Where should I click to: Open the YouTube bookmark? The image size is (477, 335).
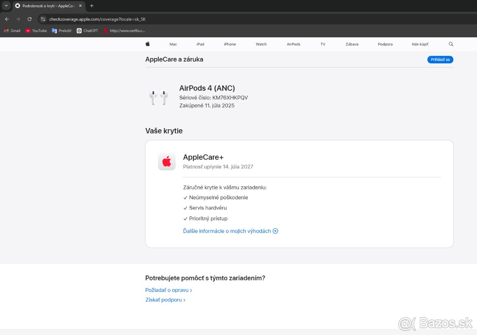tap(36, 31)
